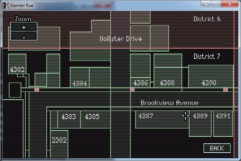Click the Gemini Rue title bar icon
This screenshot has height=161, width=241.
[x=6, y=6]
